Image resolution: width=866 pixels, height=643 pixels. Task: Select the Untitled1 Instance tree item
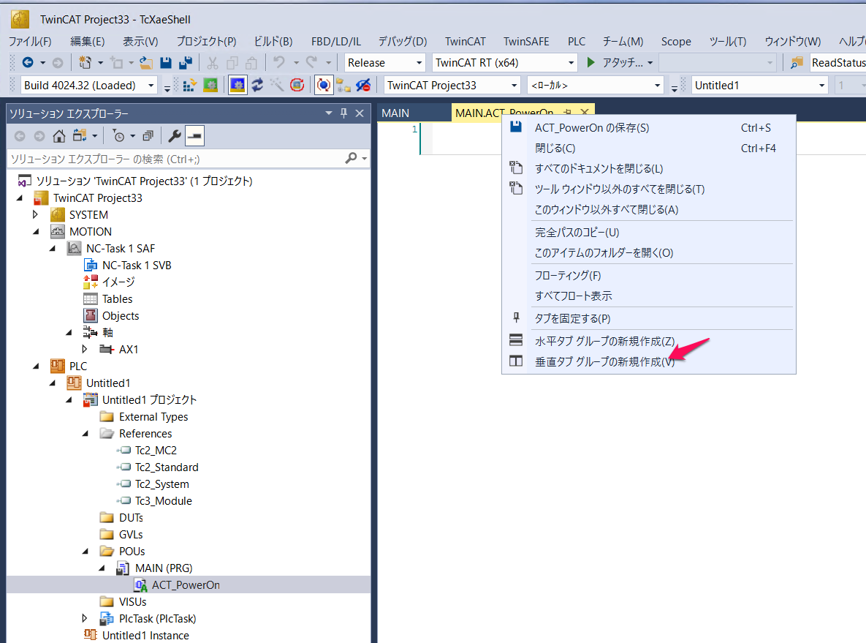146,635
